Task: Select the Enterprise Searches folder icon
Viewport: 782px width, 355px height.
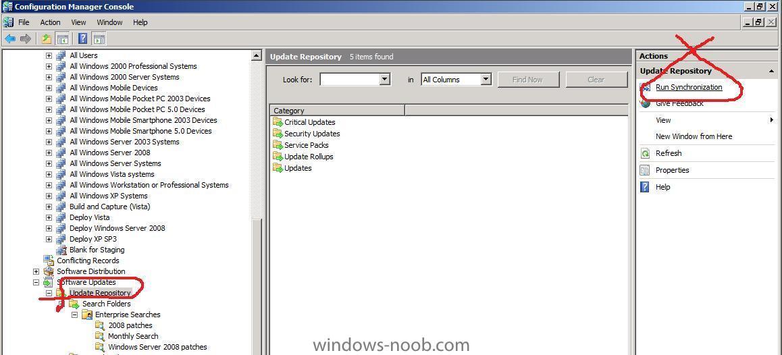Action: point(87,315)
